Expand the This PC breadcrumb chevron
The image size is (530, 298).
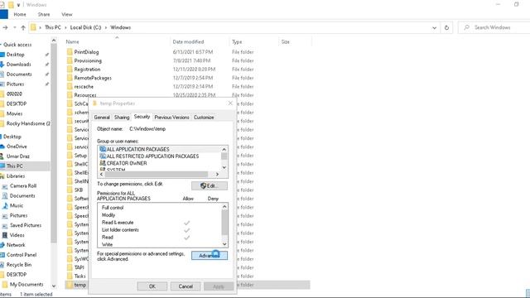pos(65,27)
